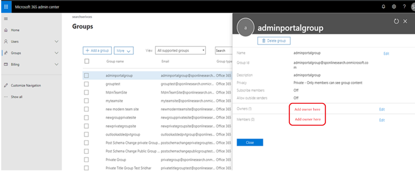
Task: Sort by the Group name column header
Action: 115,61
